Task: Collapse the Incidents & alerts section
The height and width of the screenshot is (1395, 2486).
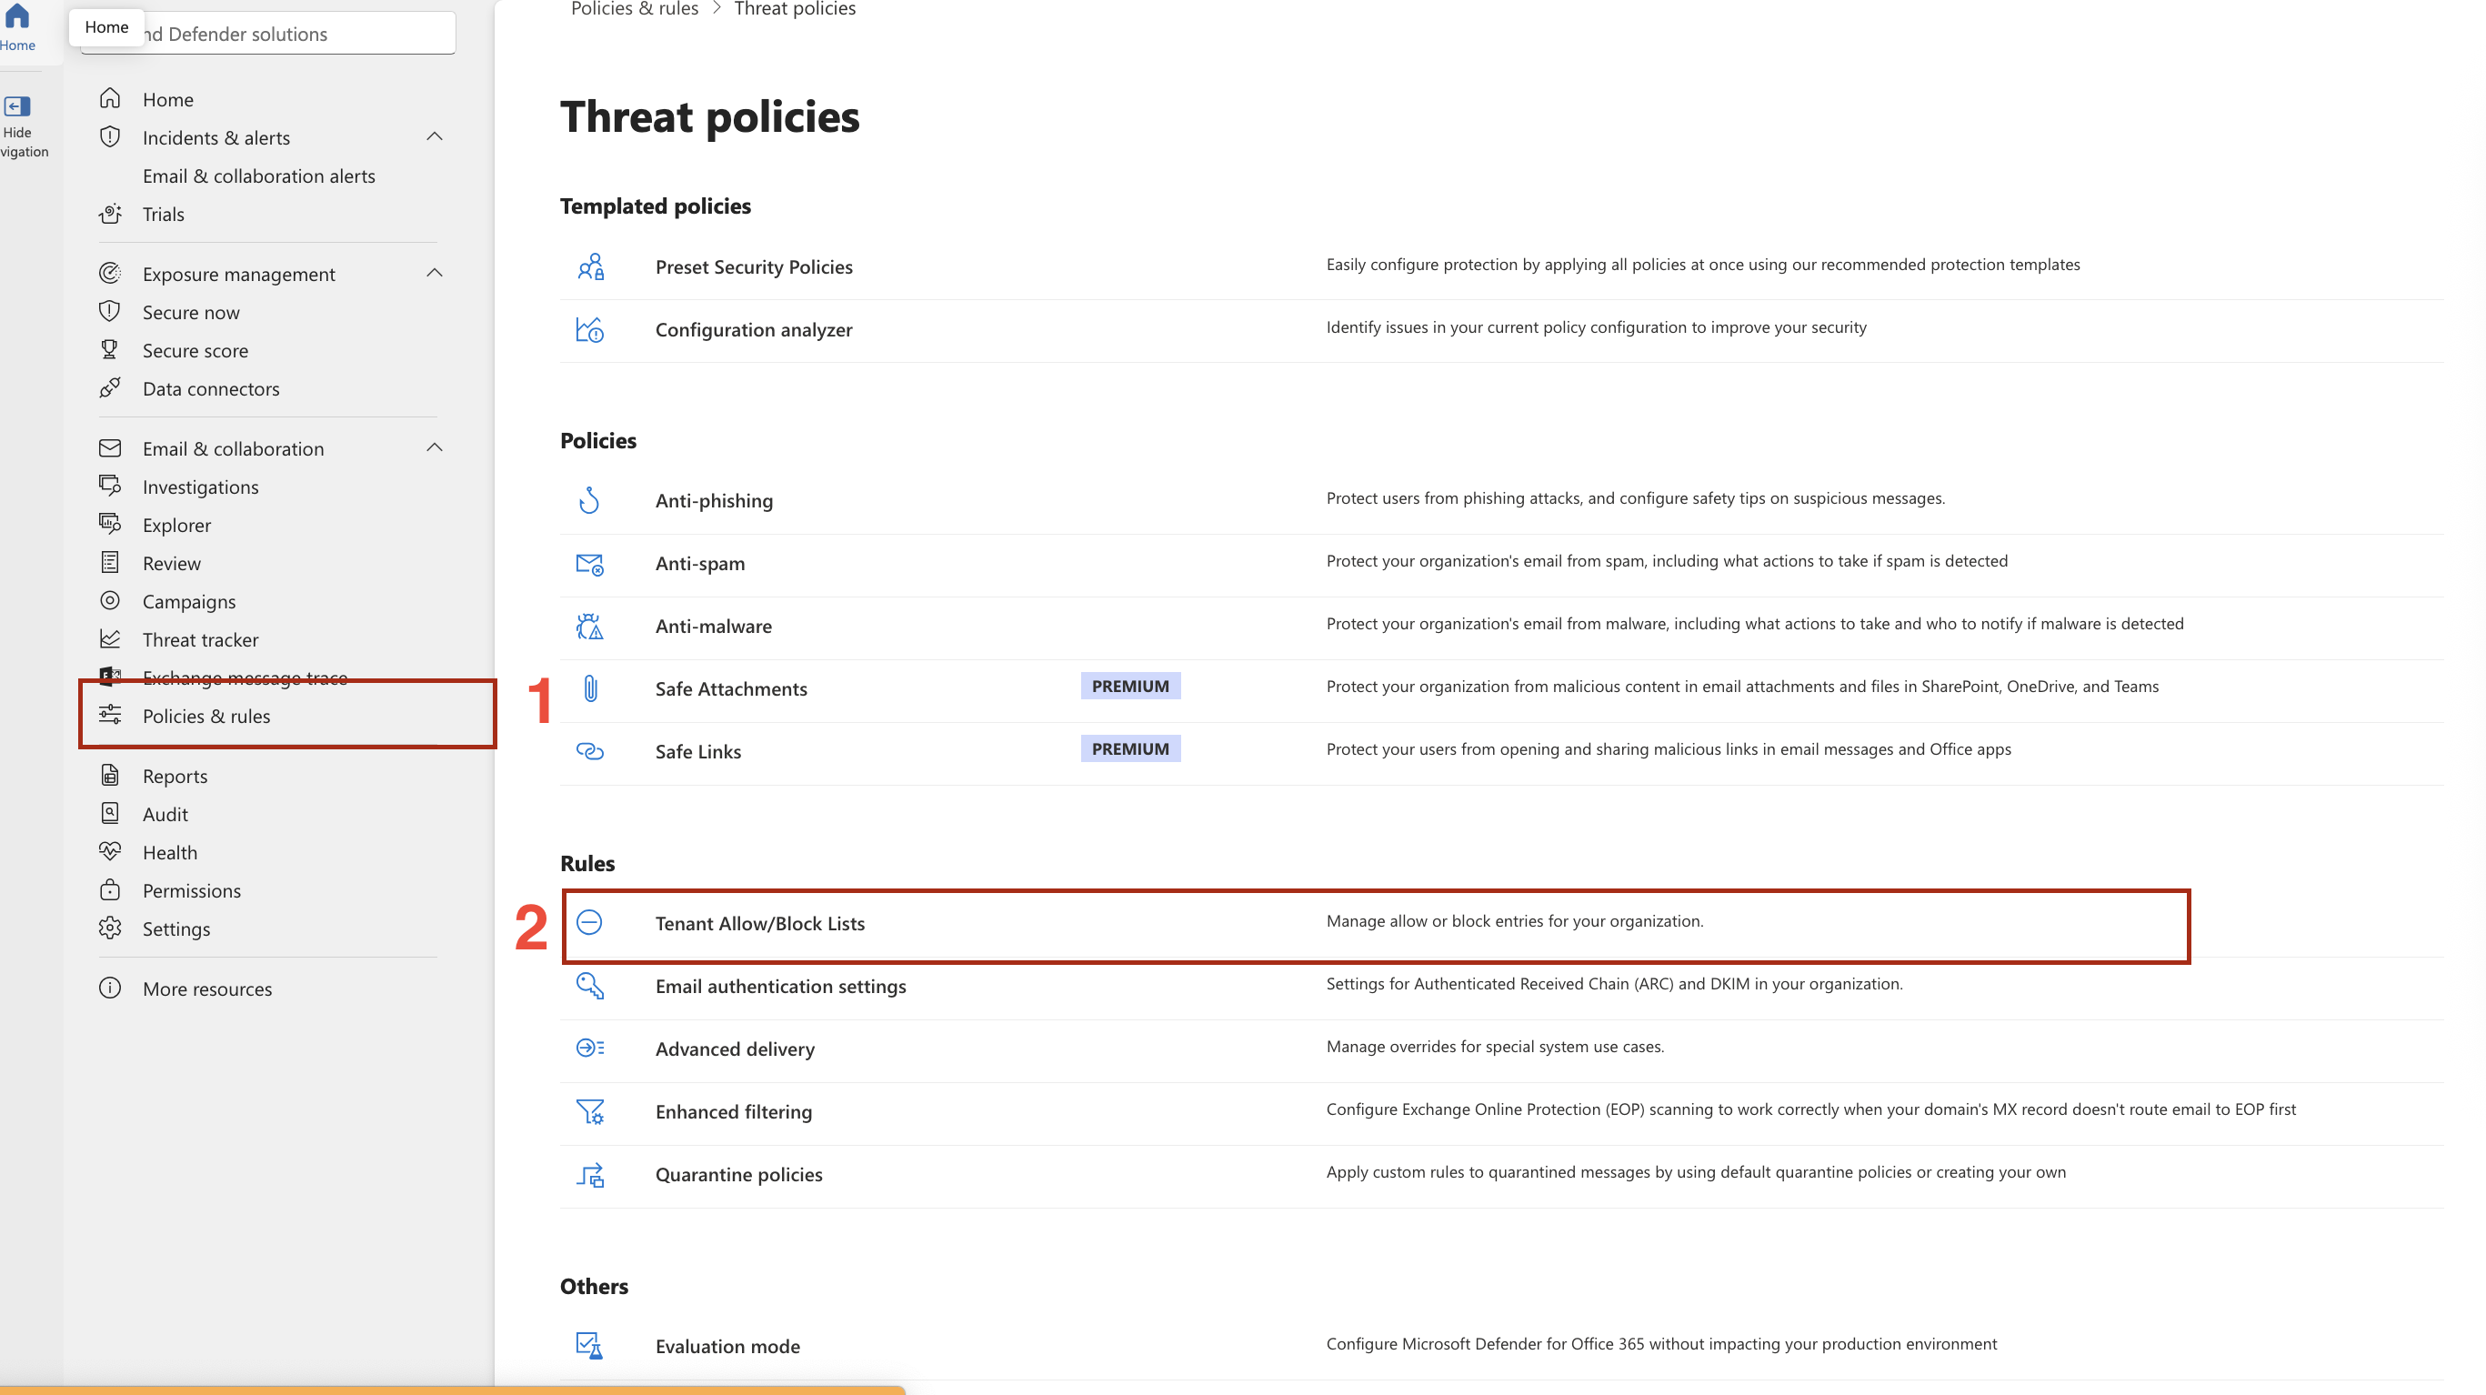Action: pyautogui.click(x=435, y=136)
